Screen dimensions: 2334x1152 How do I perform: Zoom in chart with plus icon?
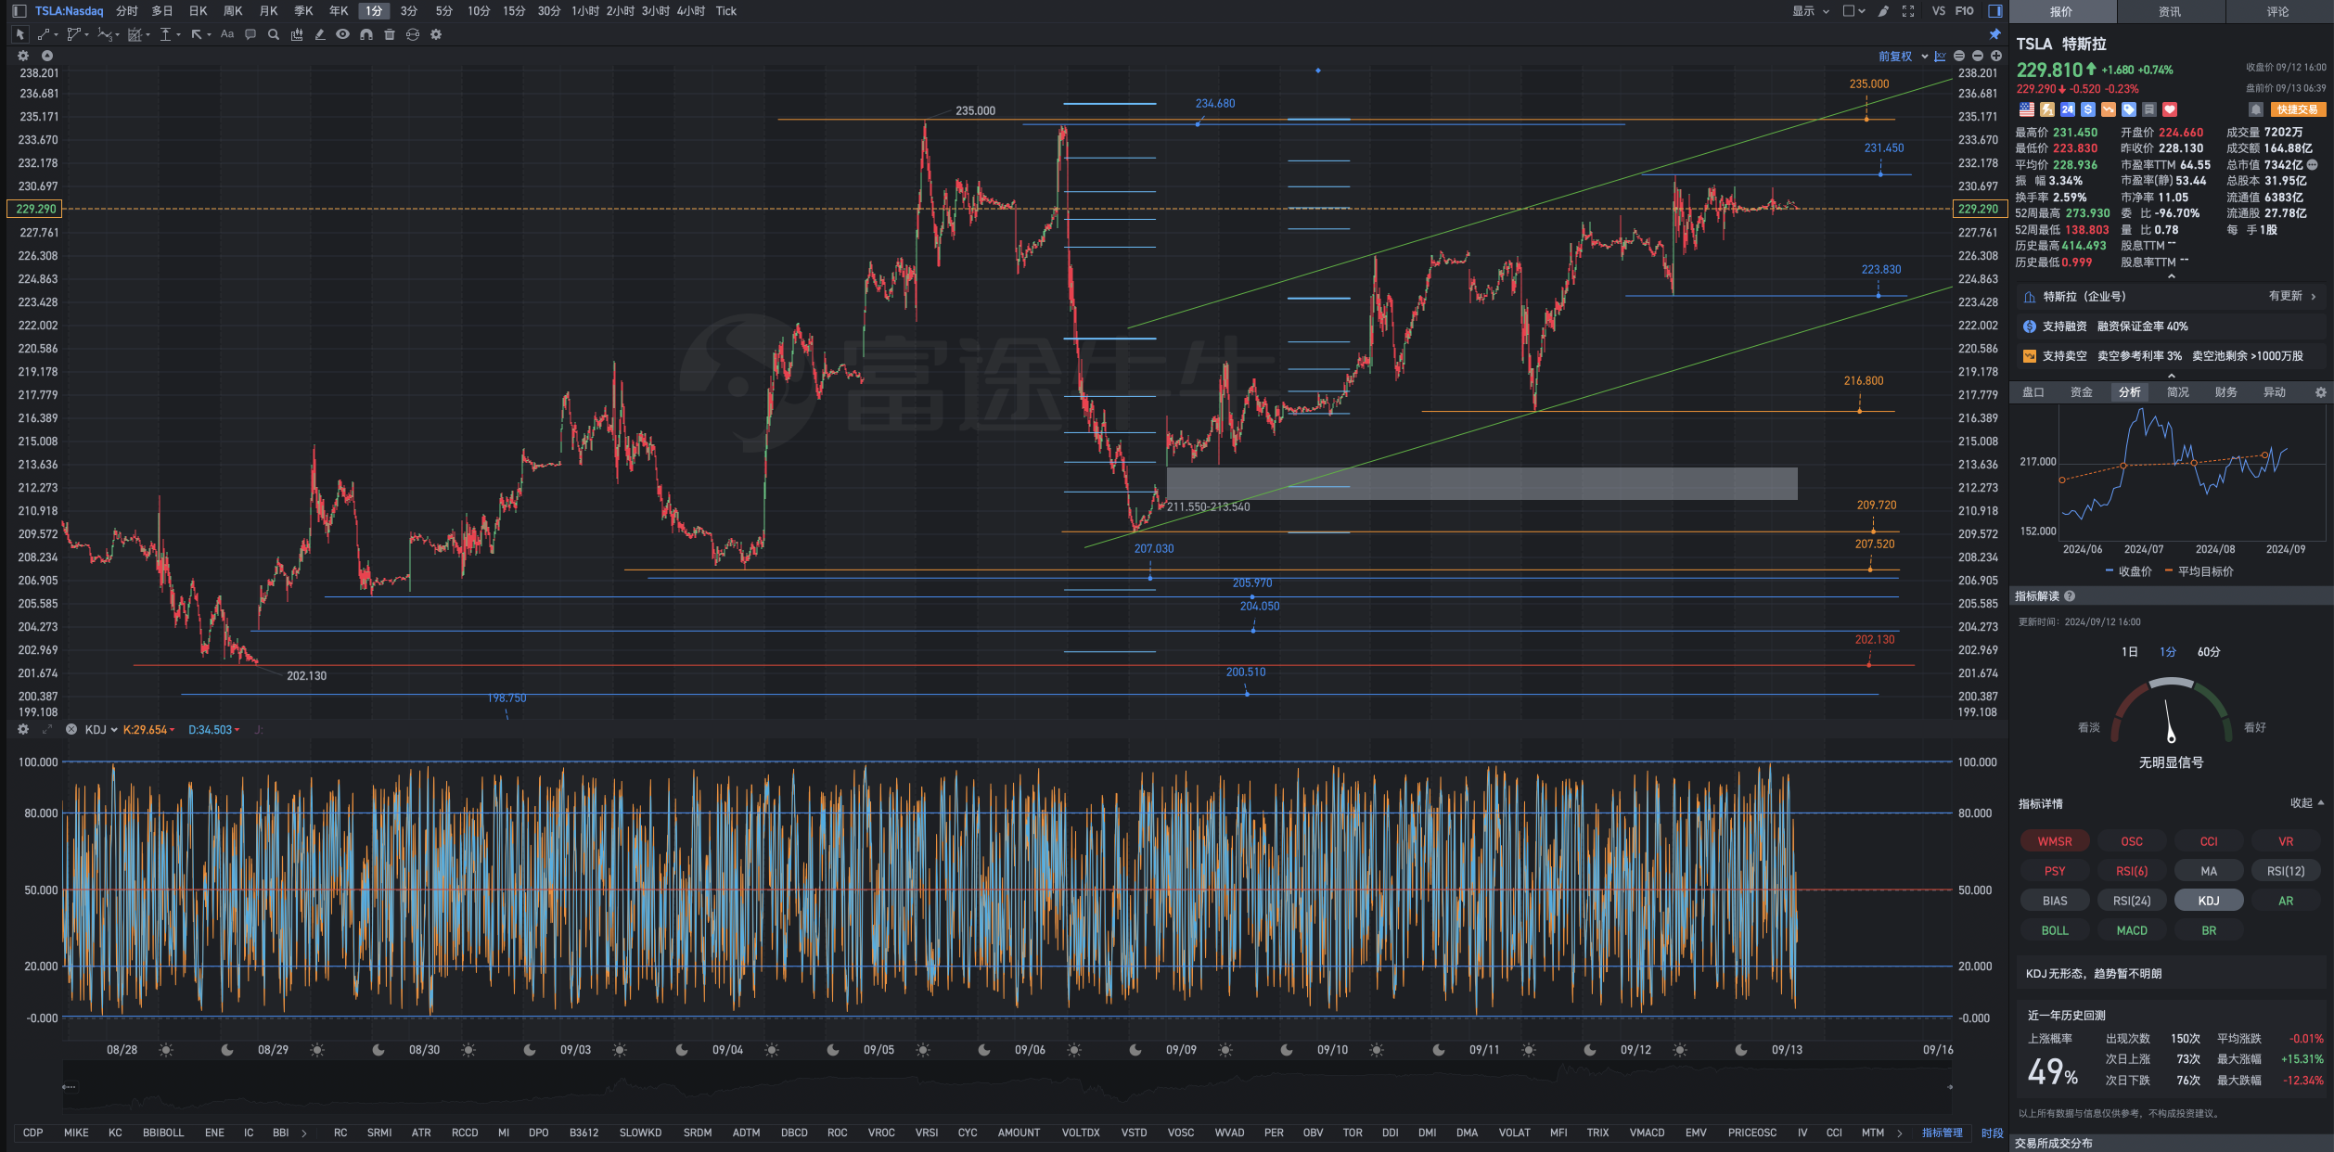pyautogui.click(x=1995, y=56)
